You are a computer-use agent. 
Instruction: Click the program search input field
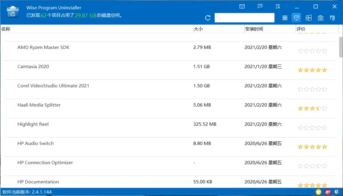(x=245, y=18)
